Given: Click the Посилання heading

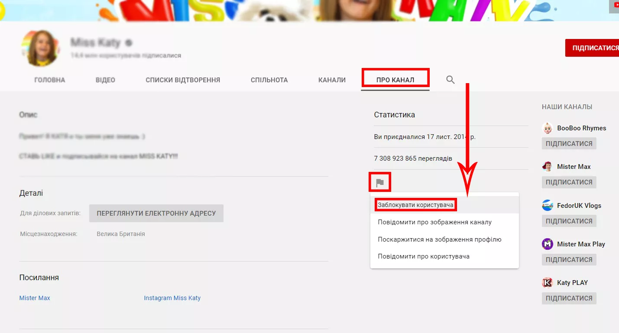Looking at the screenshot, I should click(39, 278).
